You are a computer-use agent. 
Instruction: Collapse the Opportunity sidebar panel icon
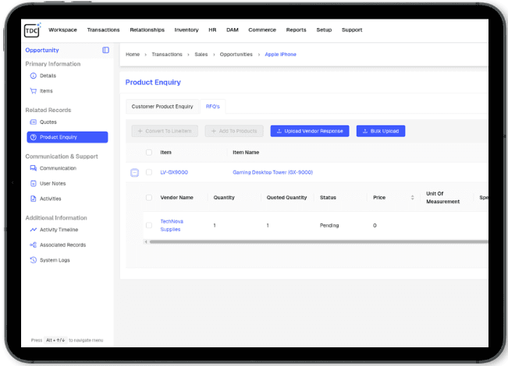click(105, 50)
